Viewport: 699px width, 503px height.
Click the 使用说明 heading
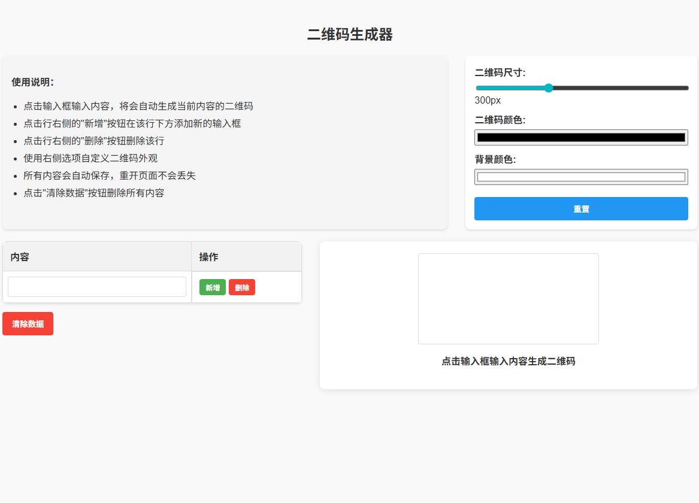[x=33, y=82]
